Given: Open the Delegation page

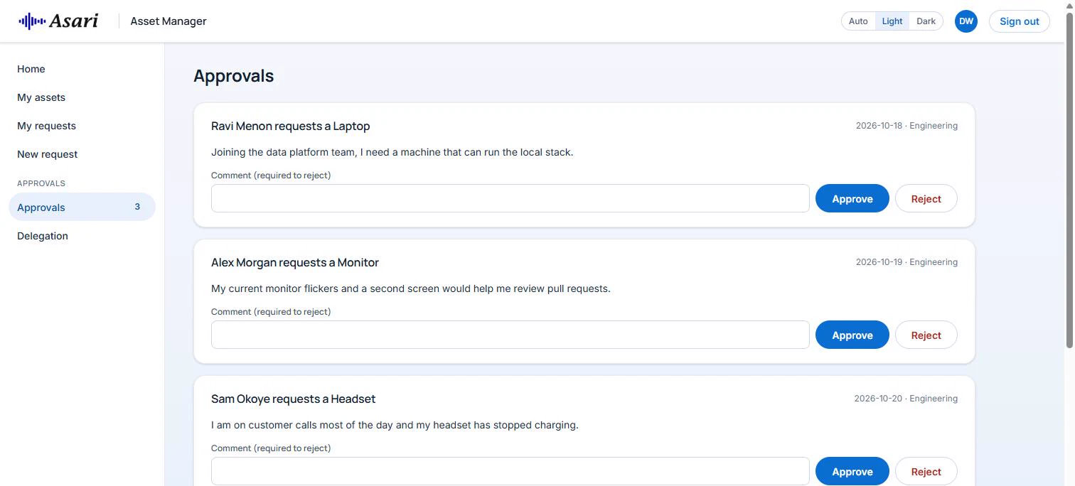Looking at the screenshot, I should coord(82,236).
